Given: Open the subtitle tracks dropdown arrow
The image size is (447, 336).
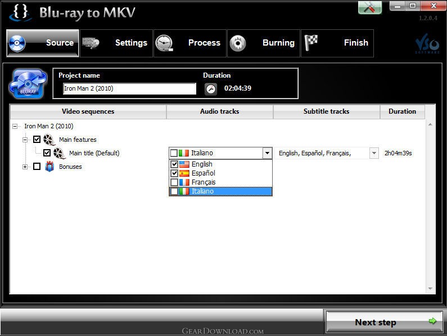Looking at the screenshot, I should tap(374, 153).
